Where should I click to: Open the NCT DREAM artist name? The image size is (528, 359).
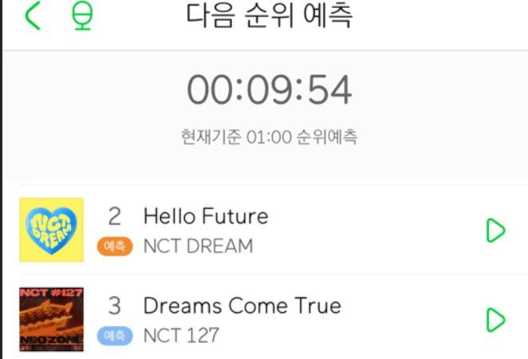point(198,246)
